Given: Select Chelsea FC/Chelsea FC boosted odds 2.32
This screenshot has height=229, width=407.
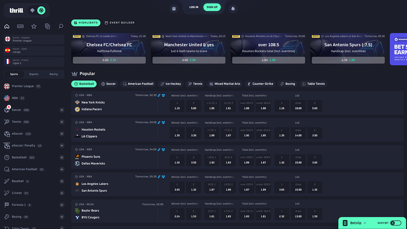Looking at the screenshot, I should tap(109, 60).
